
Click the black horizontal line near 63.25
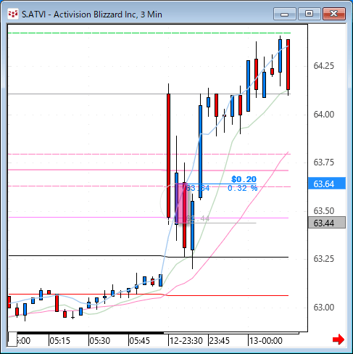pos(149,256)
